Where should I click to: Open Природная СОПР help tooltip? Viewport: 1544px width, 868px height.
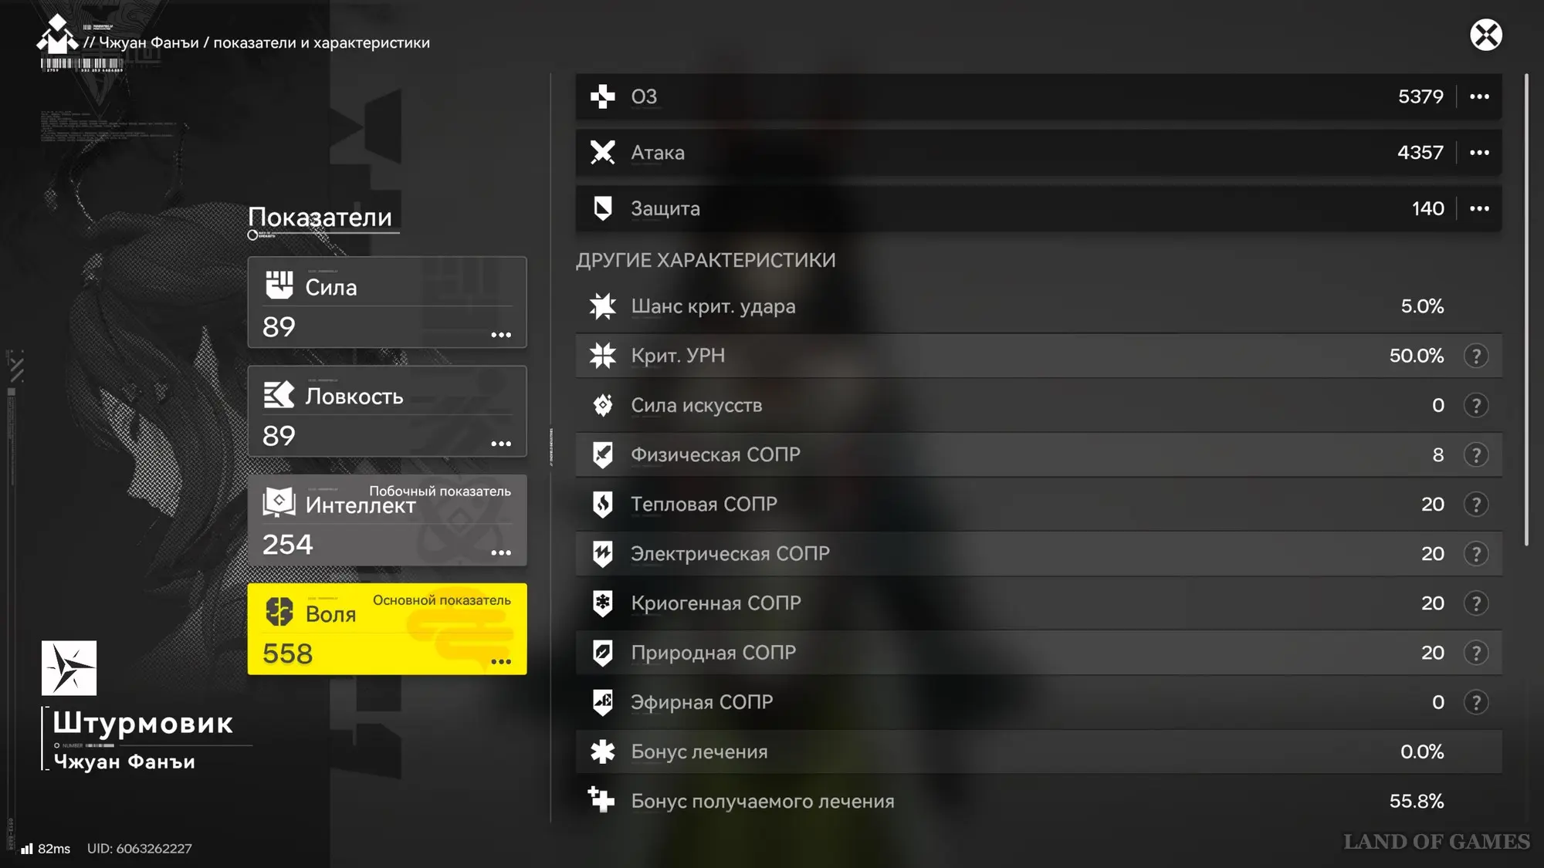[1475, 653]
